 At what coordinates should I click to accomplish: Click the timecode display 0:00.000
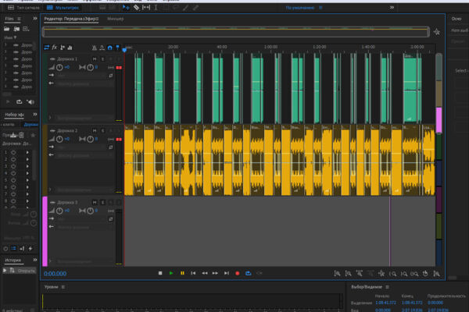coord(55,274)
